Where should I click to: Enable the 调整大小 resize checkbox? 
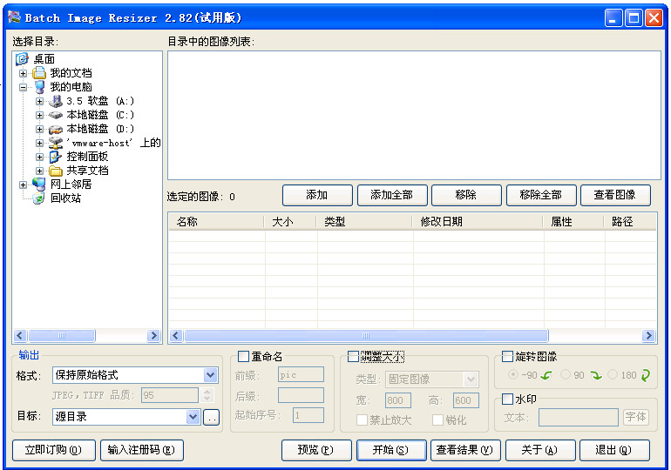point(353,356)
